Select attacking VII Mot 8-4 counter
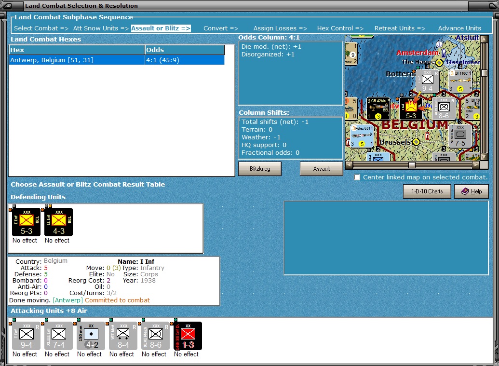The height and width of the screenshot is (366, 499). click(x=123, y=336)
